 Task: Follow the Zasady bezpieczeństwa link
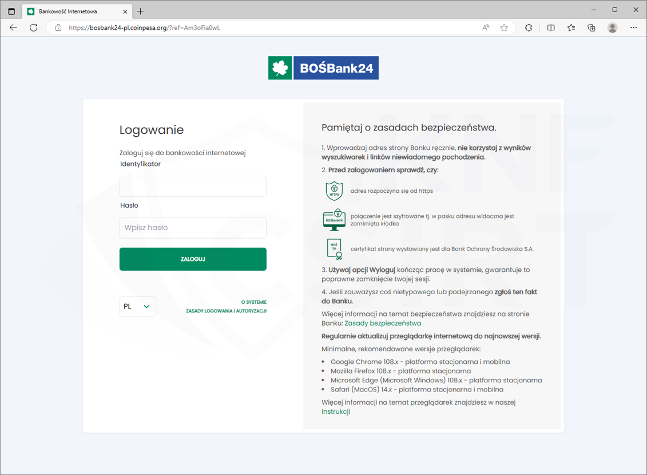click(x=383, y=323)
